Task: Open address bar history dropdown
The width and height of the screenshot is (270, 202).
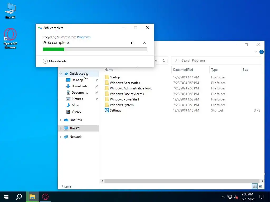Action: tap(156, 60)
